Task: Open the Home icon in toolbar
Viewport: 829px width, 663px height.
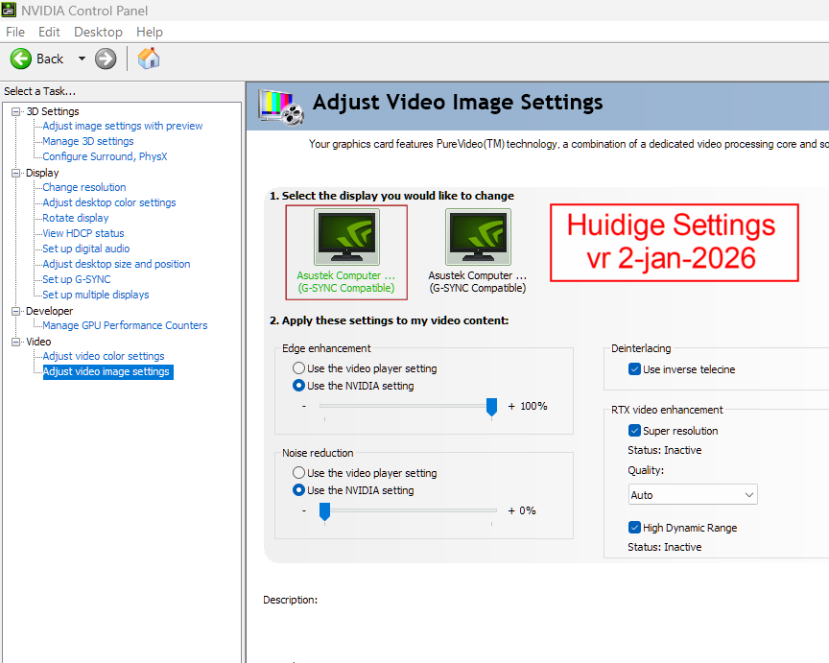Action: tap(149, 59)
